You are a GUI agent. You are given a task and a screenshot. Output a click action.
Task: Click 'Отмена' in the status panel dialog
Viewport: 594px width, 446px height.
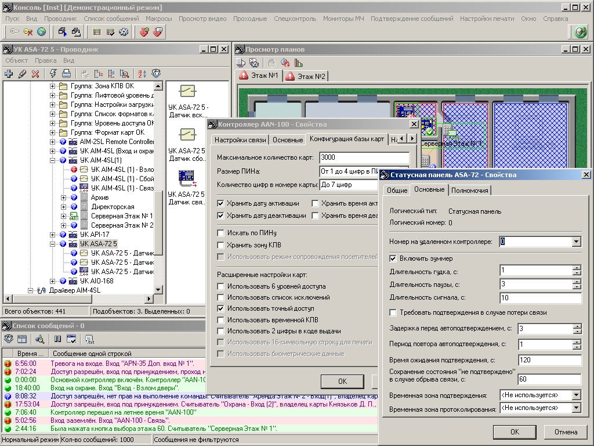click(566, 432)
